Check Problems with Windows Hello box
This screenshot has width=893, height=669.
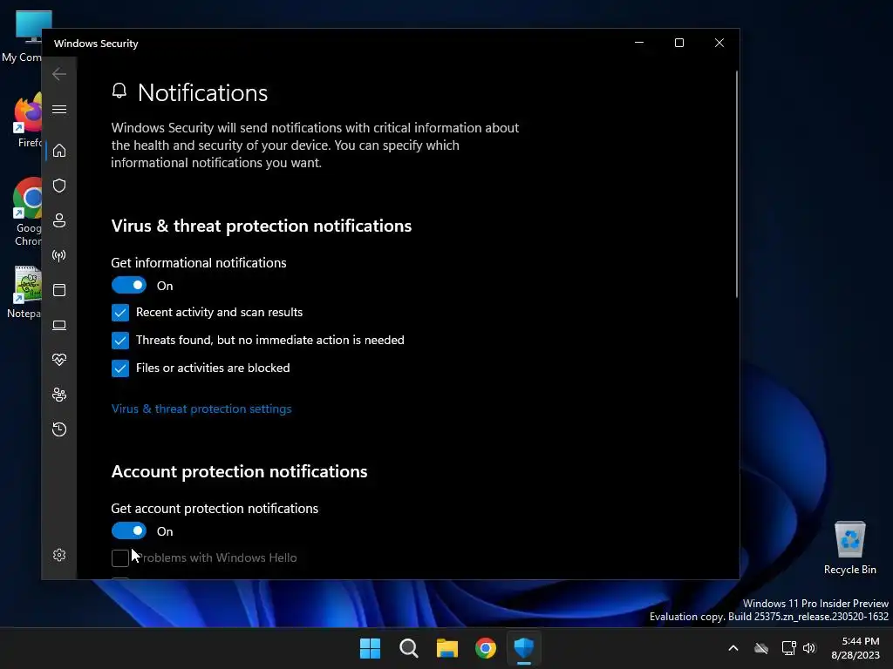coord(120,558)
